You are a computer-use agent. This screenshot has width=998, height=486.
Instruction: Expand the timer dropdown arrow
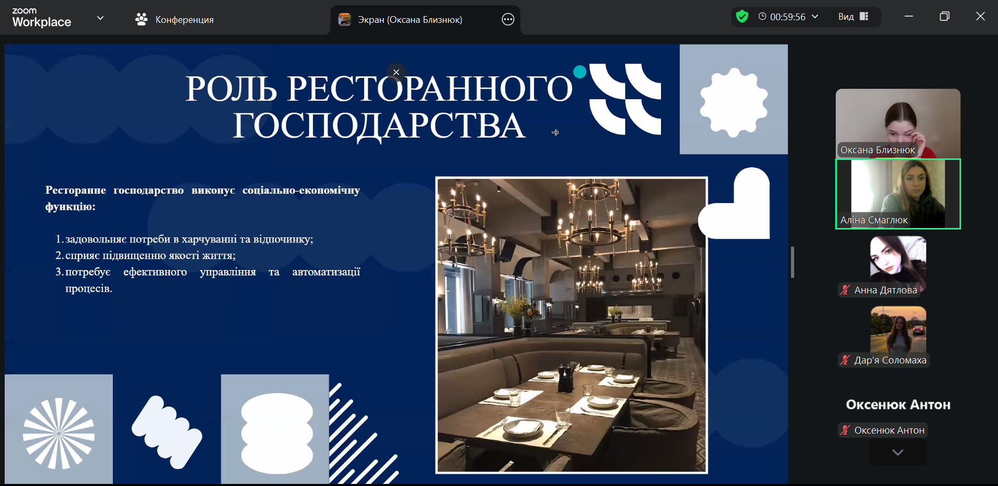tap(815, 17)
